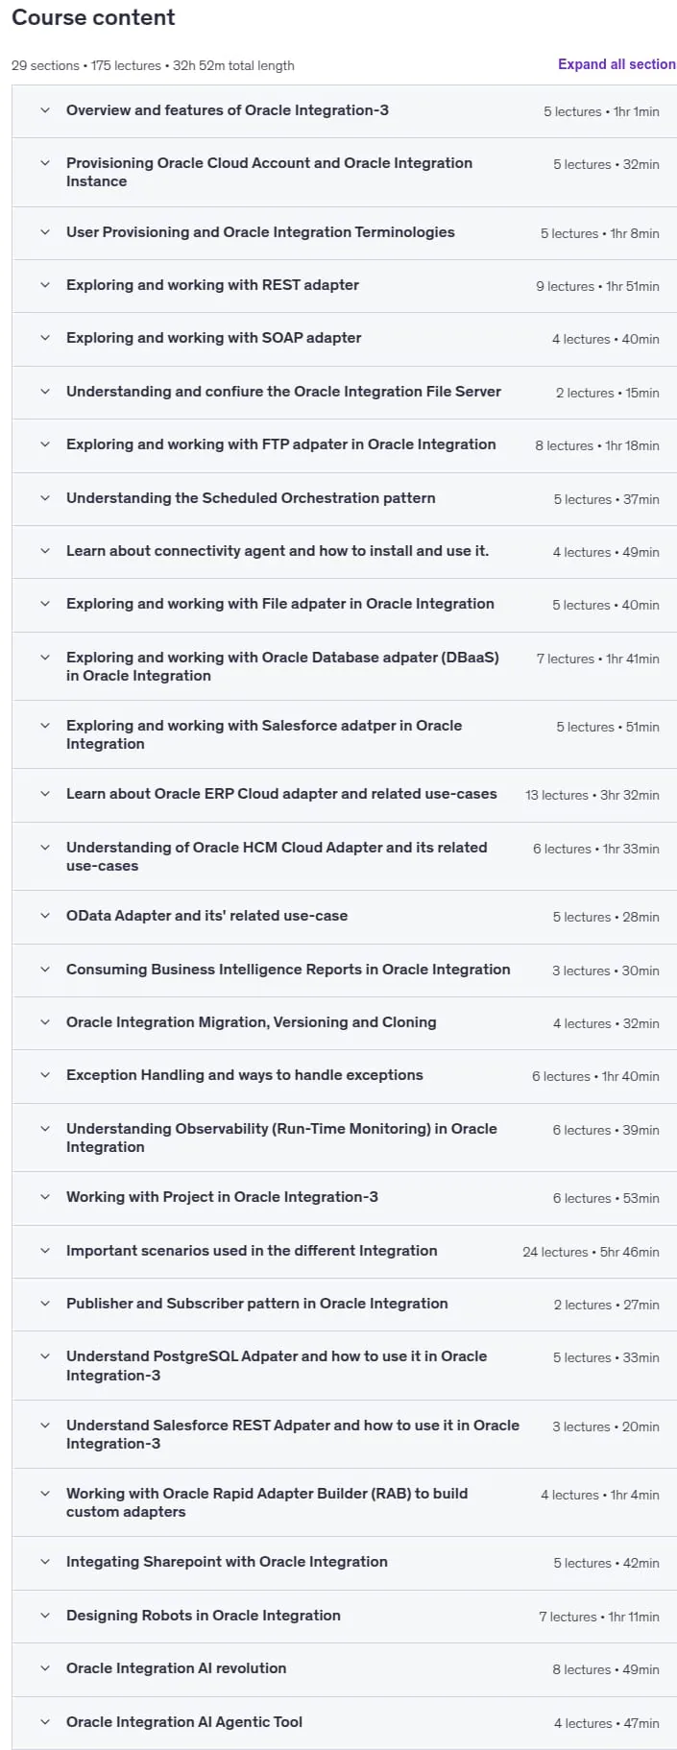Expand the Oracle ERP Cloud adapter chevron

pyautogui.click(x=44, y=794)
